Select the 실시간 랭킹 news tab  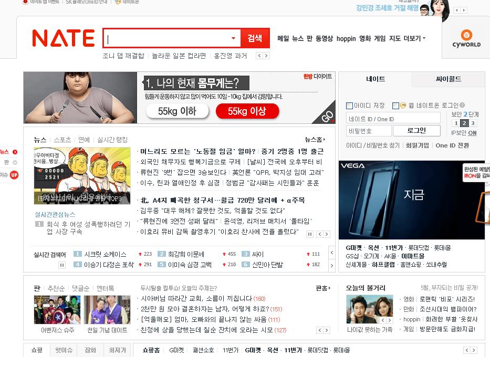[x=112, y=140]
